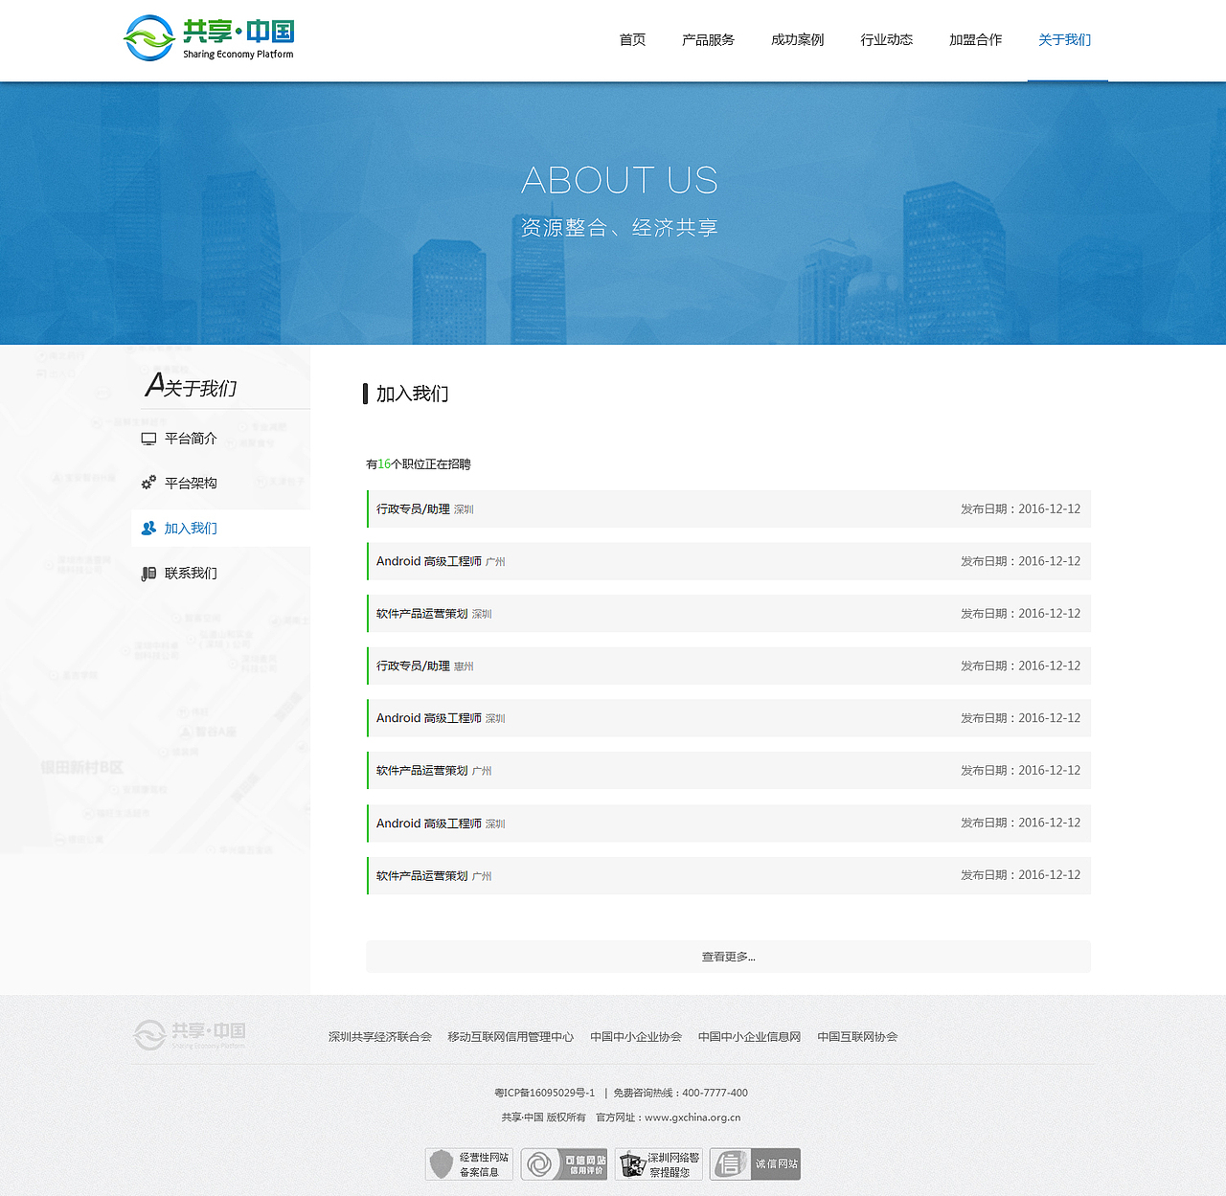Open the 成功案例 navigation item

click(797, 39)
